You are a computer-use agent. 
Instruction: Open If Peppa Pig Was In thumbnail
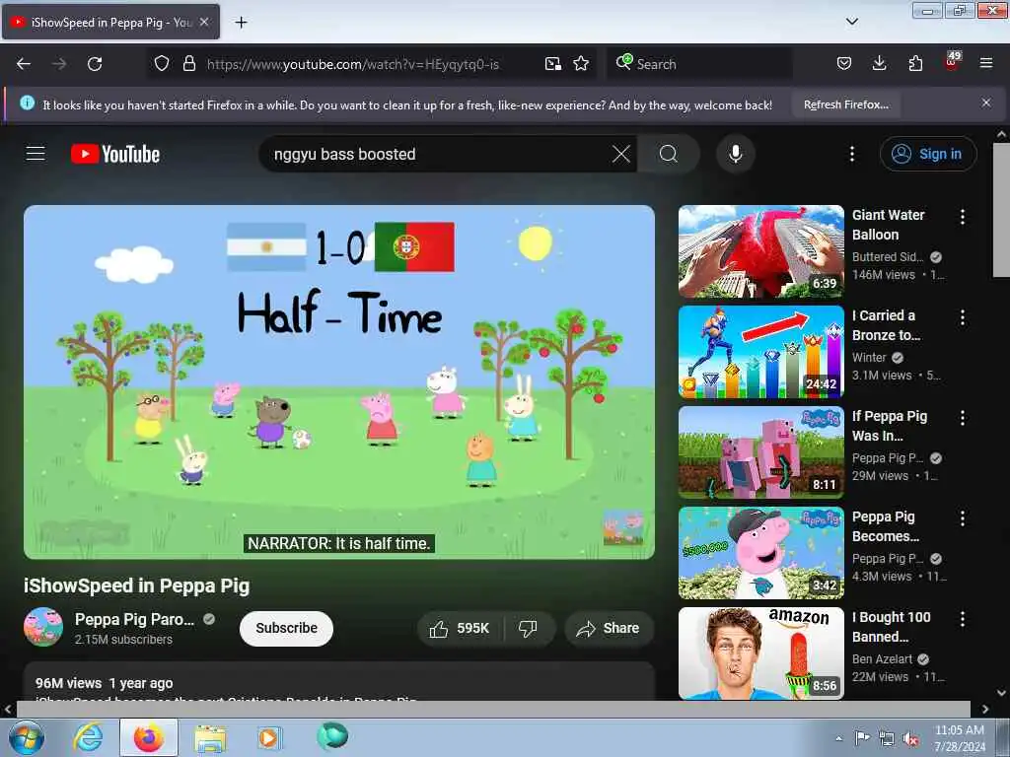pyautogui.click(x=760, y=451)
